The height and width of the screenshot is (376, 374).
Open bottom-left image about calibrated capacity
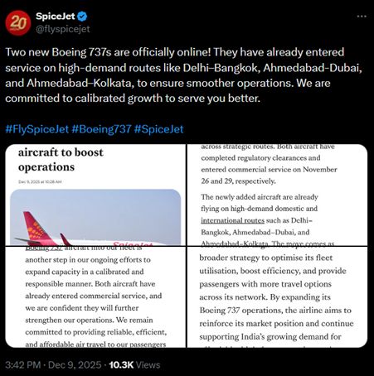[x=95, y=297]
